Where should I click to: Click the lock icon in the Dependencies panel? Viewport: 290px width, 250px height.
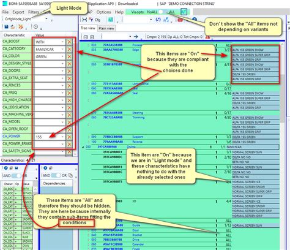point(51,168)
